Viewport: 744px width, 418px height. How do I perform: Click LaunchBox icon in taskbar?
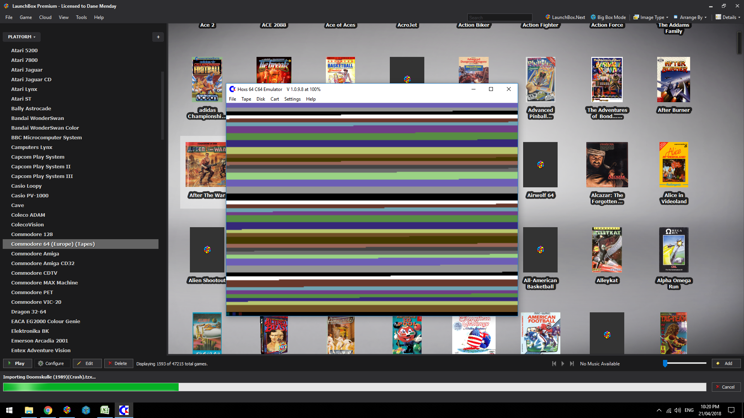pos(67,410)
